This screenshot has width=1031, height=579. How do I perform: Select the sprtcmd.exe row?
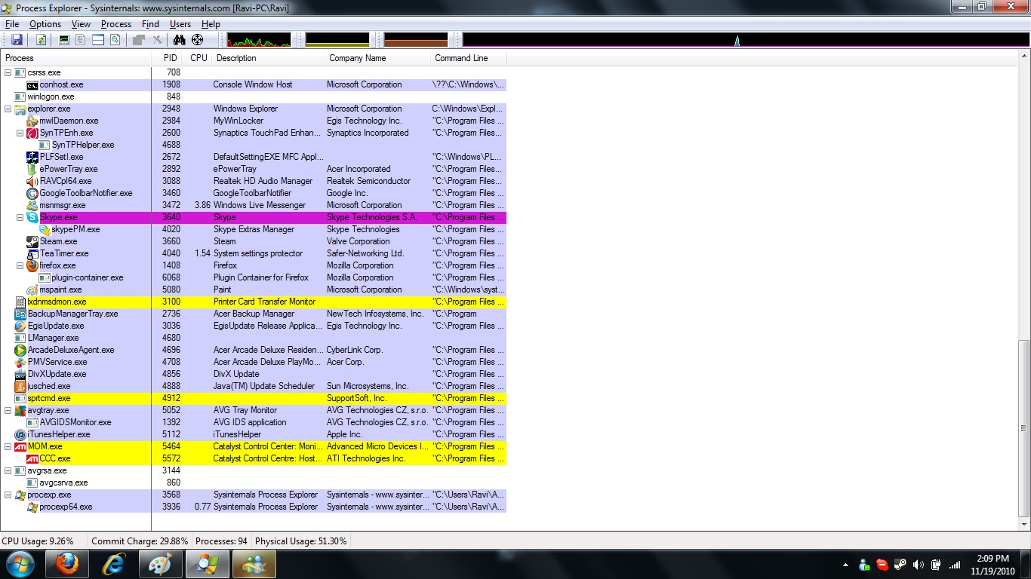254,398
